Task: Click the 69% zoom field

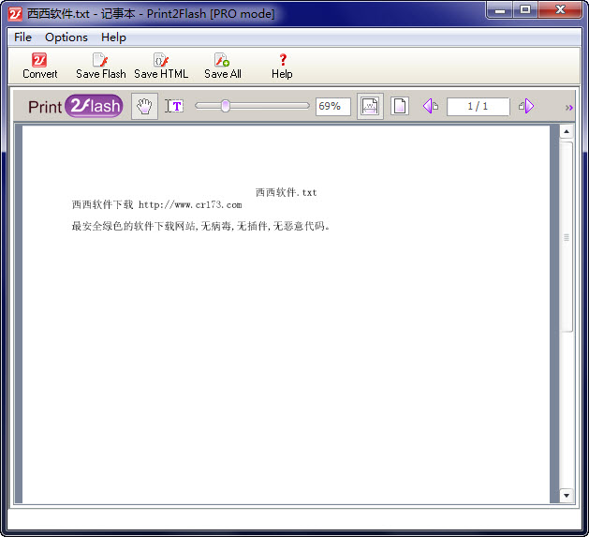Action: [333, 107]
